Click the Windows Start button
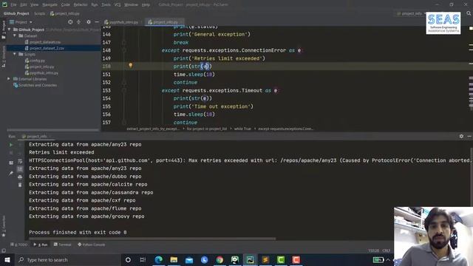The height and width of the screenshot is (266, 473). 7,259
